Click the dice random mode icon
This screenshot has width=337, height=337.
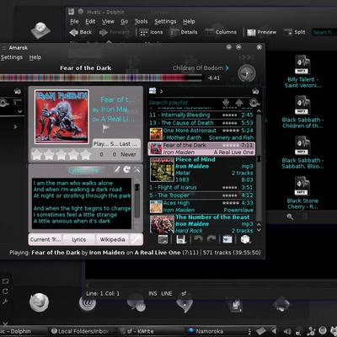pos(245,239)
